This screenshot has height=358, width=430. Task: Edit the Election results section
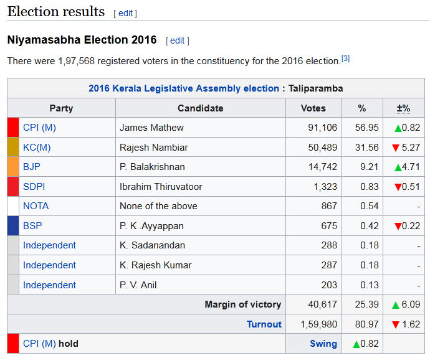[125, 13]
